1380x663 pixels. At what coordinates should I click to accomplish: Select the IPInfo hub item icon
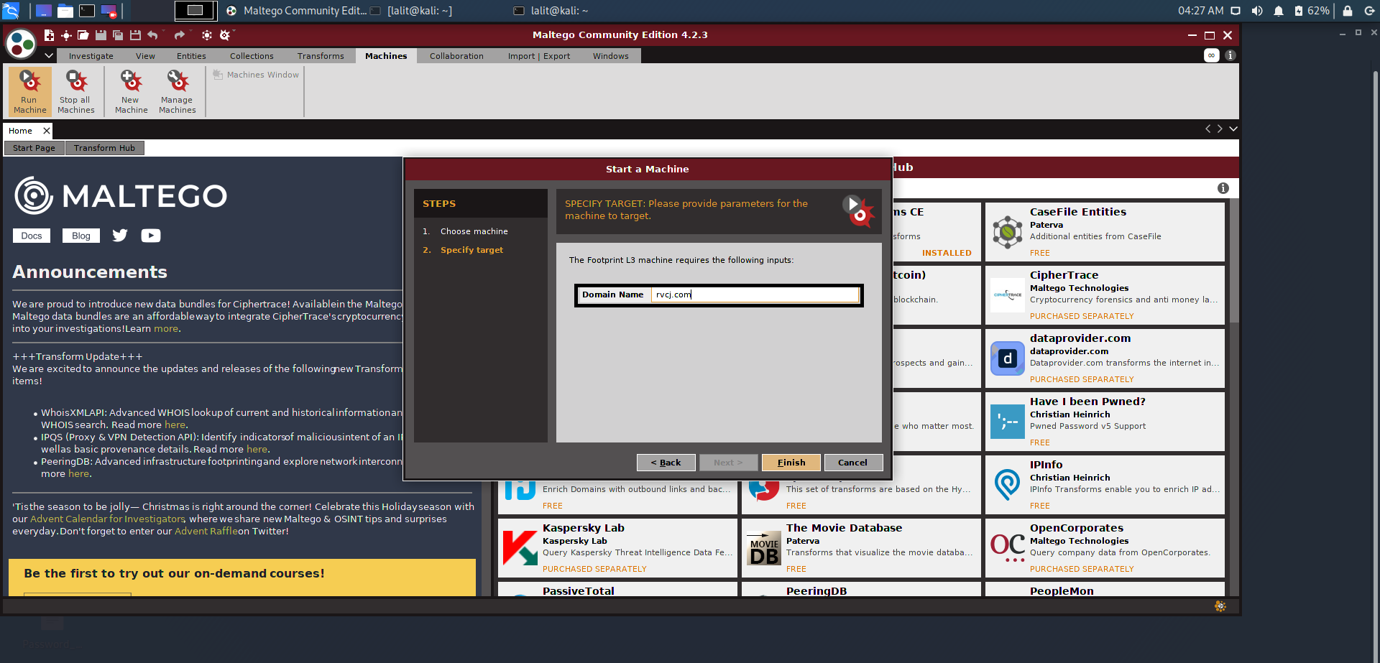pos(1008,485)
